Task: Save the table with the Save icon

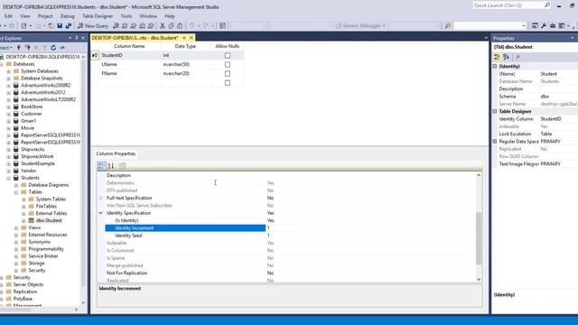Action: tap(60, 26)
